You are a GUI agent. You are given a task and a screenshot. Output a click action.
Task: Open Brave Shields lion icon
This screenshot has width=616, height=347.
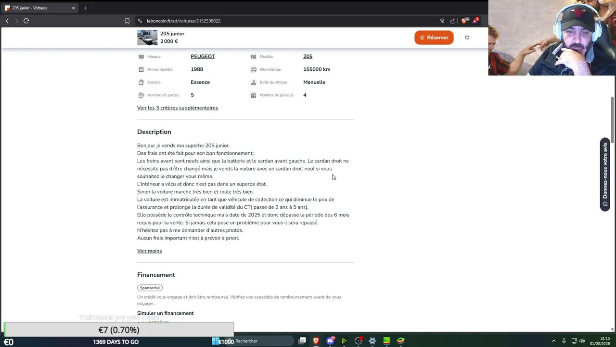pos(464,21)
